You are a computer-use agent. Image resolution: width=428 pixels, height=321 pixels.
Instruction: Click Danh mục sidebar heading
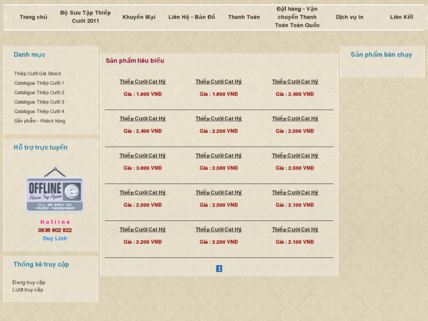29,55
